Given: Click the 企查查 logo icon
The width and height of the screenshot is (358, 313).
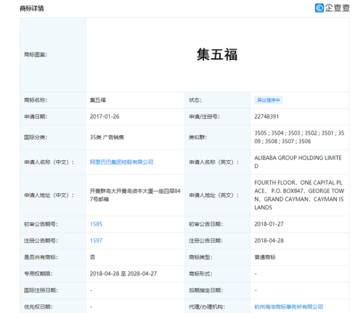Looking at the screenshot, I should 319,8.
